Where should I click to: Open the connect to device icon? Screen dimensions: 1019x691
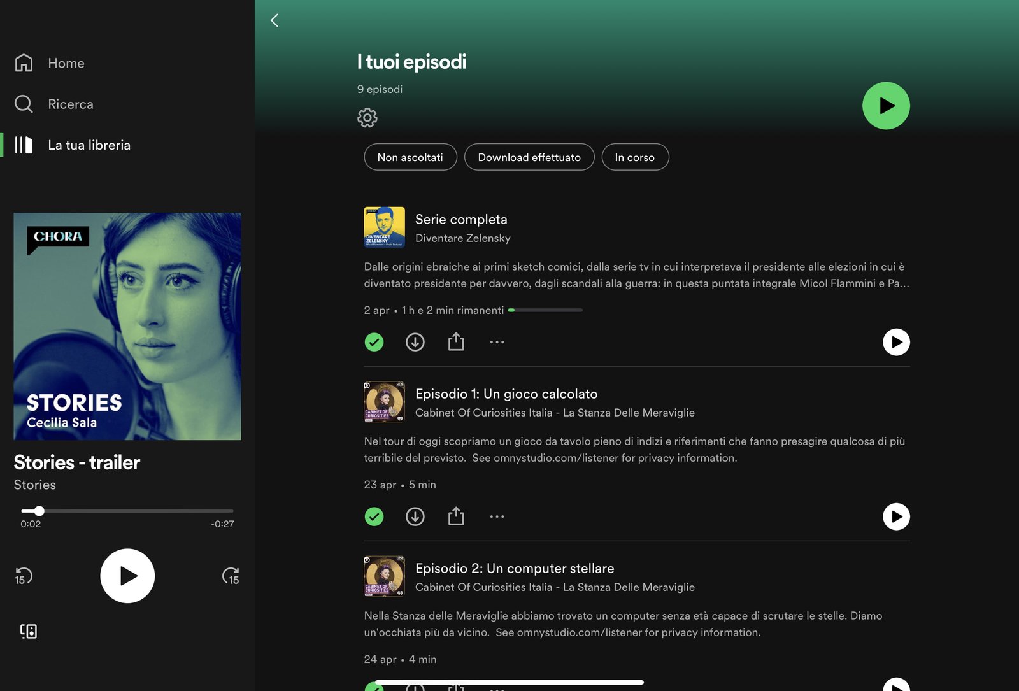(29, 631)
